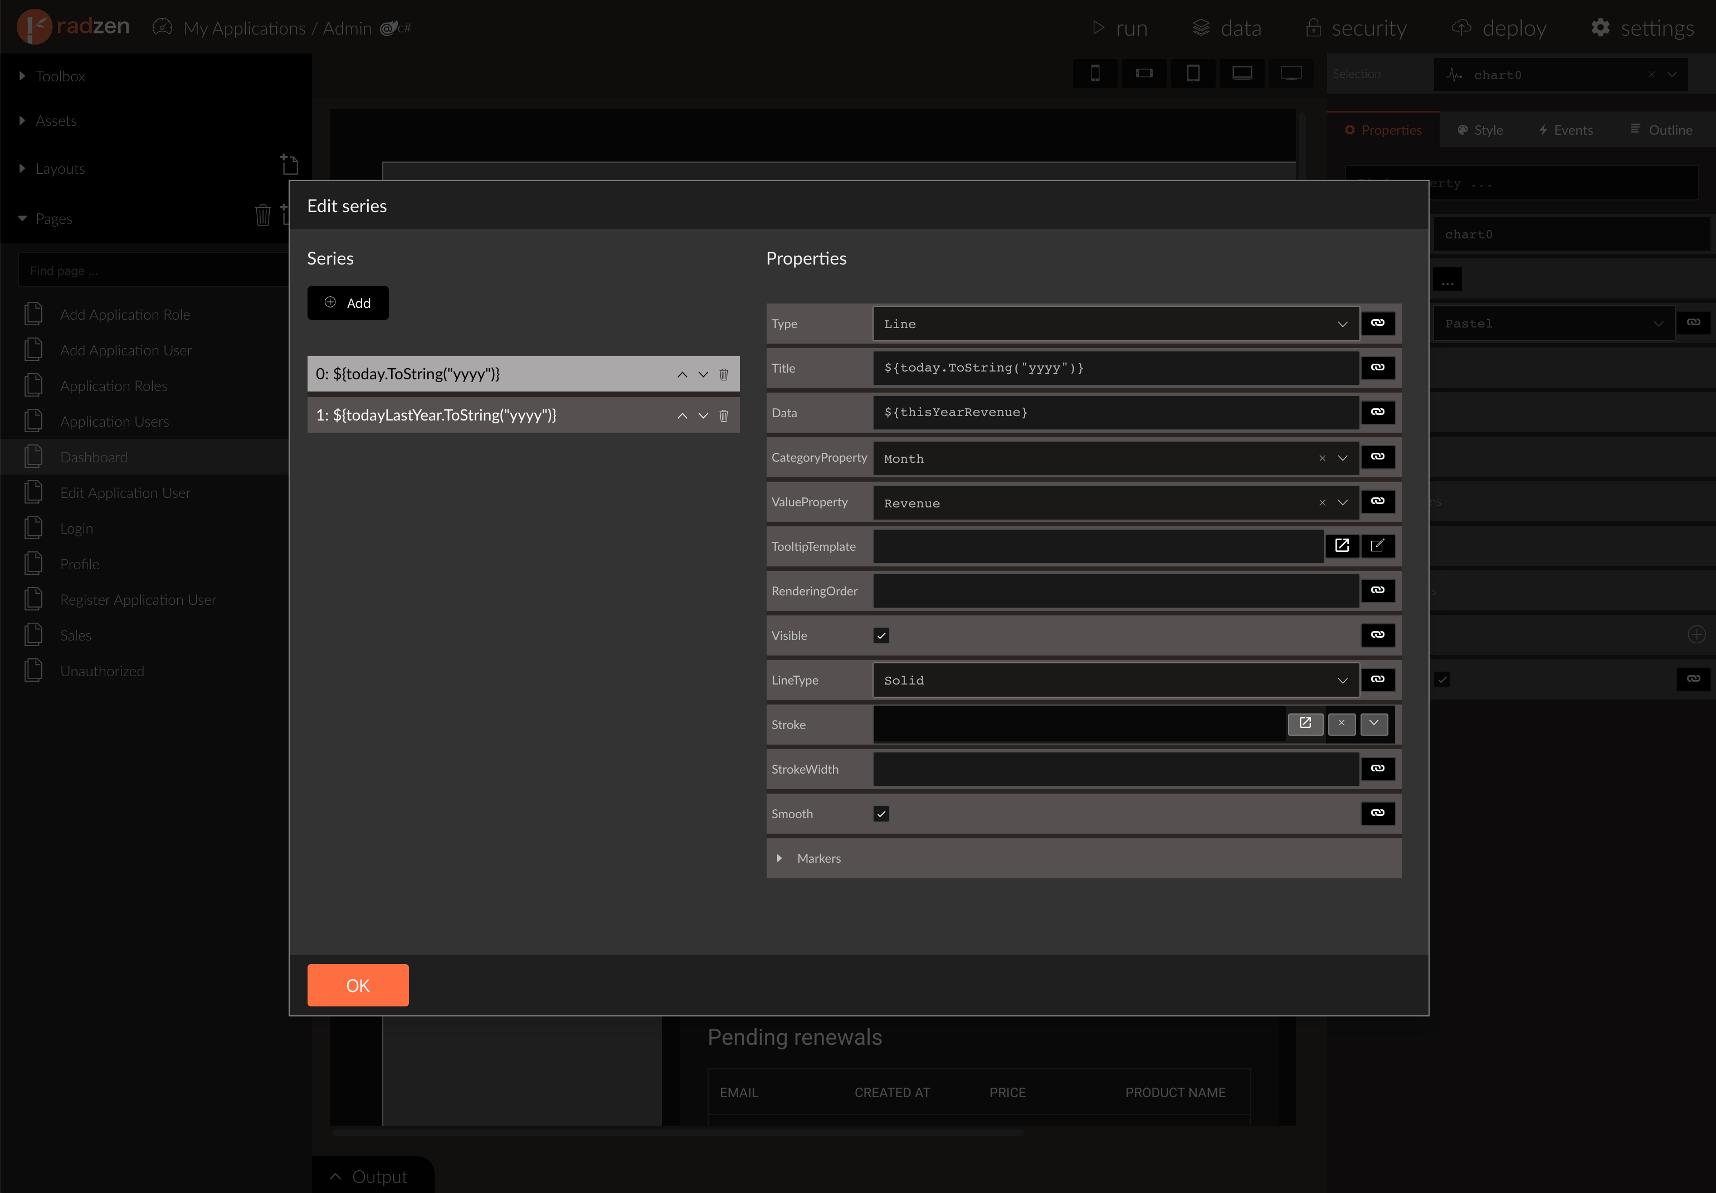Click the bind icon for StrokeWidth
This screenshot has height=1193, width=1716.
pos(1377,769)
